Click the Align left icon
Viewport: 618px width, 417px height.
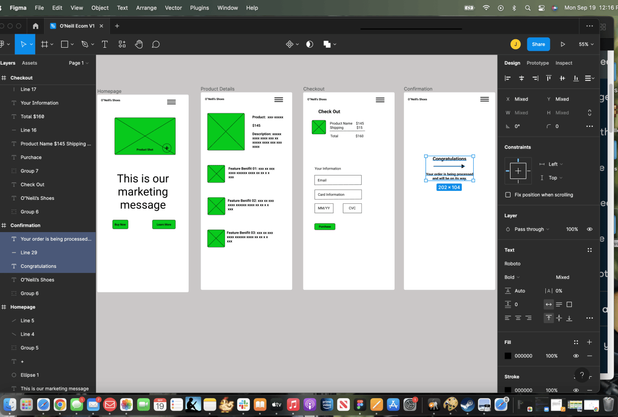click(507, 78)
